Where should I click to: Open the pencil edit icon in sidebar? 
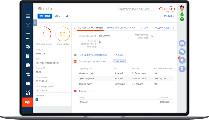[x=28, y=39]
